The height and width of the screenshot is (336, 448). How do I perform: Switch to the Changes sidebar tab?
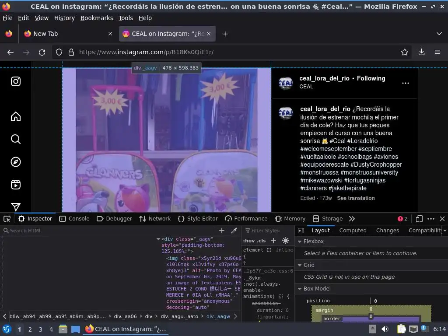(x=388, y=231)
